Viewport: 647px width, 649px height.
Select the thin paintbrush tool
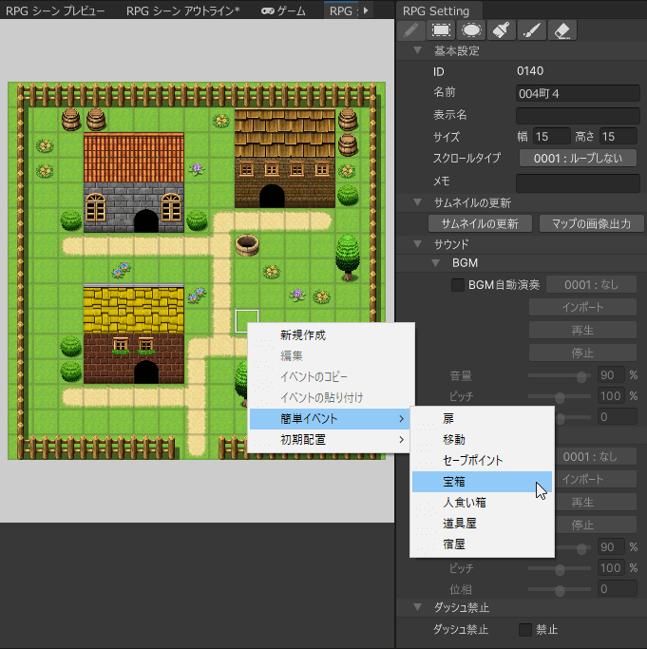pyautogui.click(x=532, y=30)
